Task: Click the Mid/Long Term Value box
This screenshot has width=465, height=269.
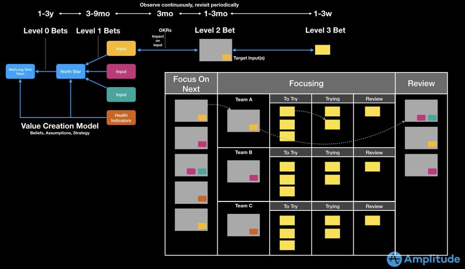Action: tap(20, 71)
